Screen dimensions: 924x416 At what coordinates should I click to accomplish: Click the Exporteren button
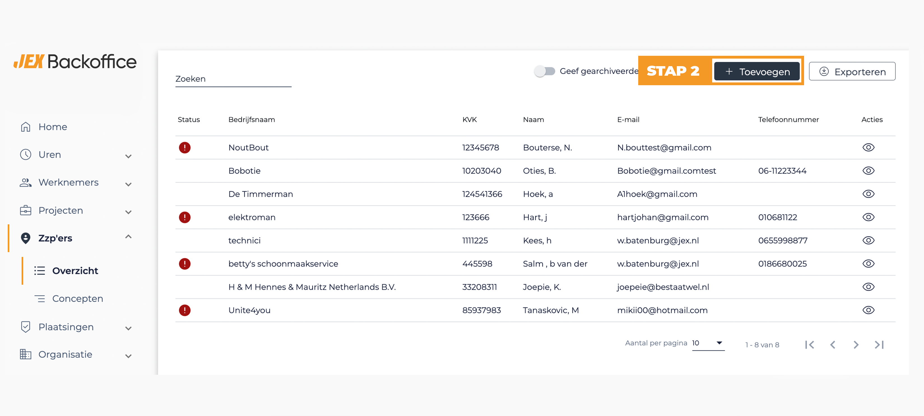(x=852, y=71)
